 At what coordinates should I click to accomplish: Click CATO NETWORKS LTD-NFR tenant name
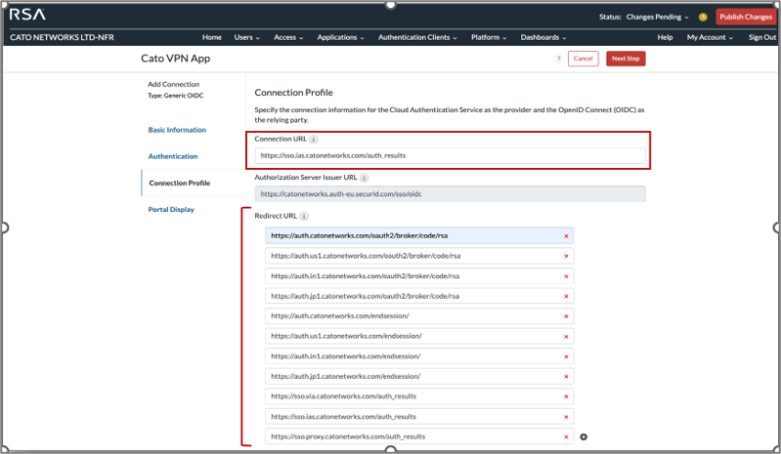[x=62, y=37]
